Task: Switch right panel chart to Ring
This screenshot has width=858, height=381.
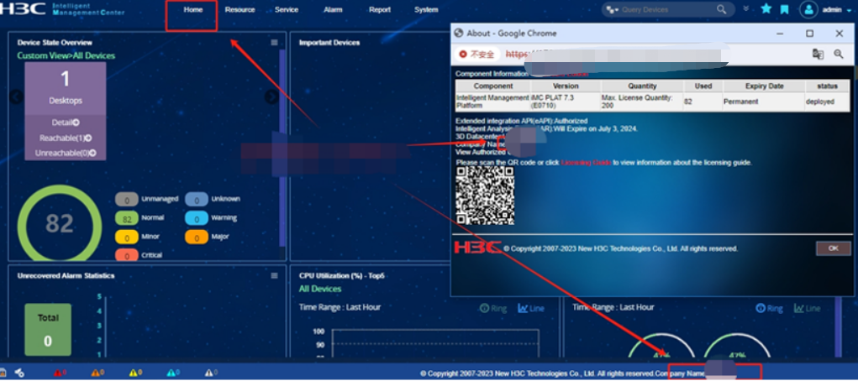Action: [770, 308]
